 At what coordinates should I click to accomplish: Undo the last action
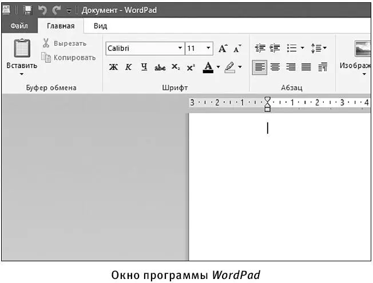pyautogui.click(x=42, y=10)
